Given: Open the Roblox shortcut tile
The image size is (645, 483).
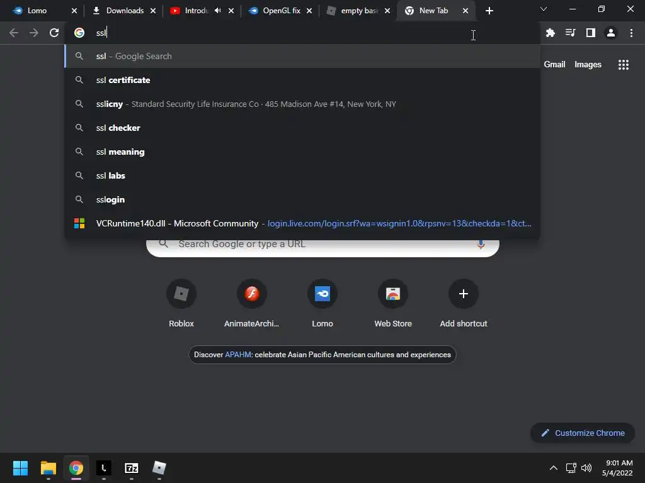Looking at the screenshot, I should [x=181, y=304].
